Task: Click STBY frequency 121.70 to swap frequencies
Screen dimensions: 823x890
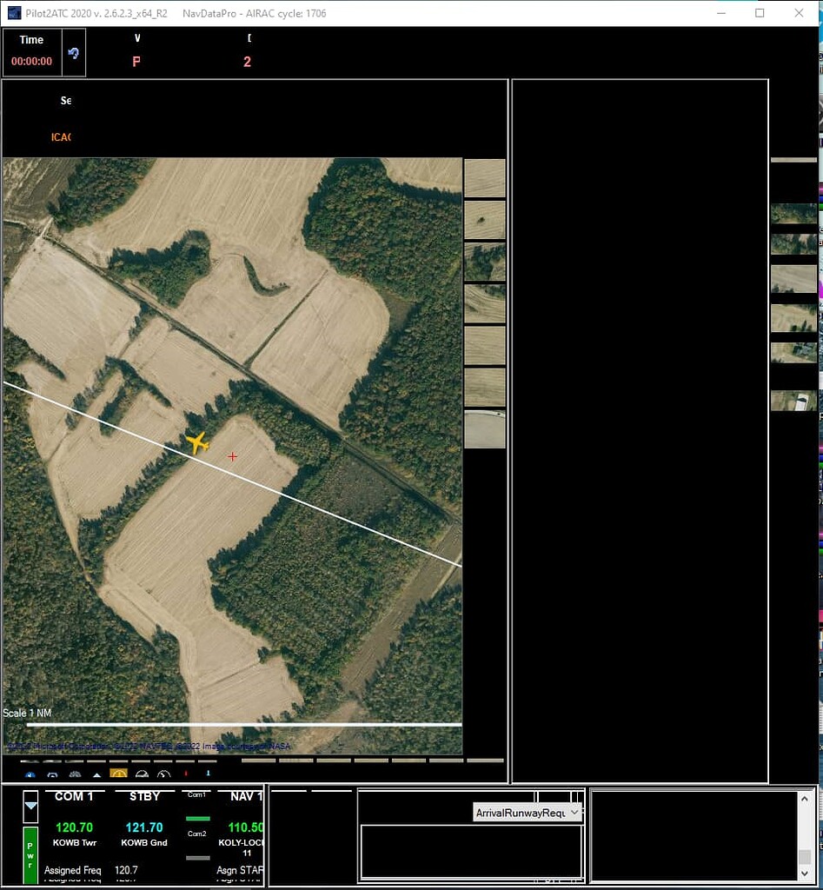Action: pyautogui.click(x=145, y=827)
